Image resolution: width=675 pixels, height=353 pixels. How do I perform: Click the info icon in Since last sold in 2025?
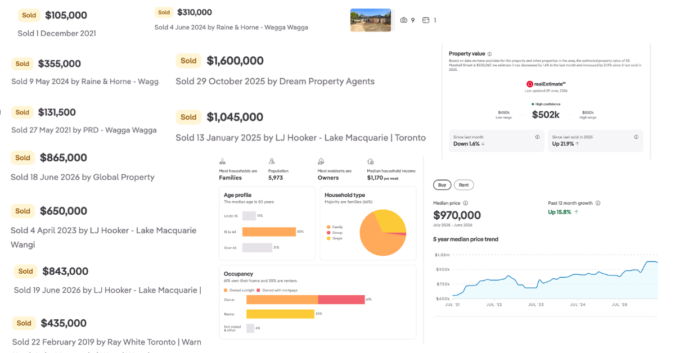(636, 137)
